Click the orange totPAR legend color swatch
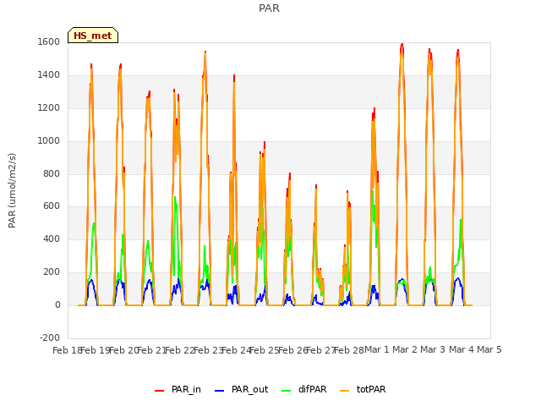Viewport: 541px width, 406px height. (x=345, y=391)
